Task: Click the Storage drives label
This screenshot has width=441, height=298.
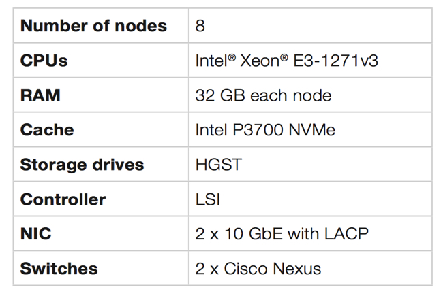Action: coord(82,165)
